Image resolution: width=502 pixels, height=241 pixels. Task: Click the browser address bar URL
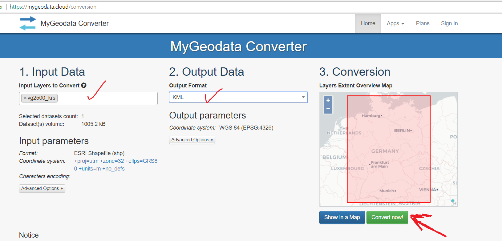(x=53, y=7)
